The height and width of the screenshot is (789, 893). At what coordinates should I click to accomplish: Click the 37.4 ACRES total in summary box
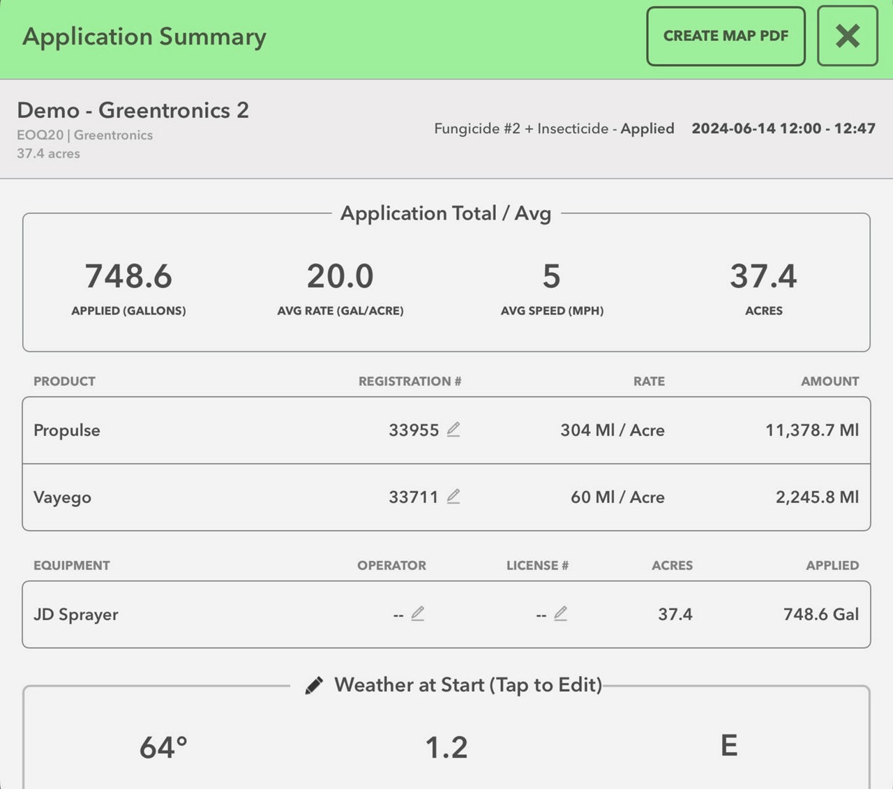[763, 276]
